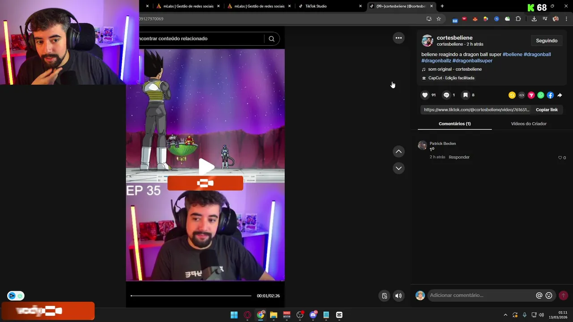
Task: Open cortesbeliene profile name
Action: (454, 38)
